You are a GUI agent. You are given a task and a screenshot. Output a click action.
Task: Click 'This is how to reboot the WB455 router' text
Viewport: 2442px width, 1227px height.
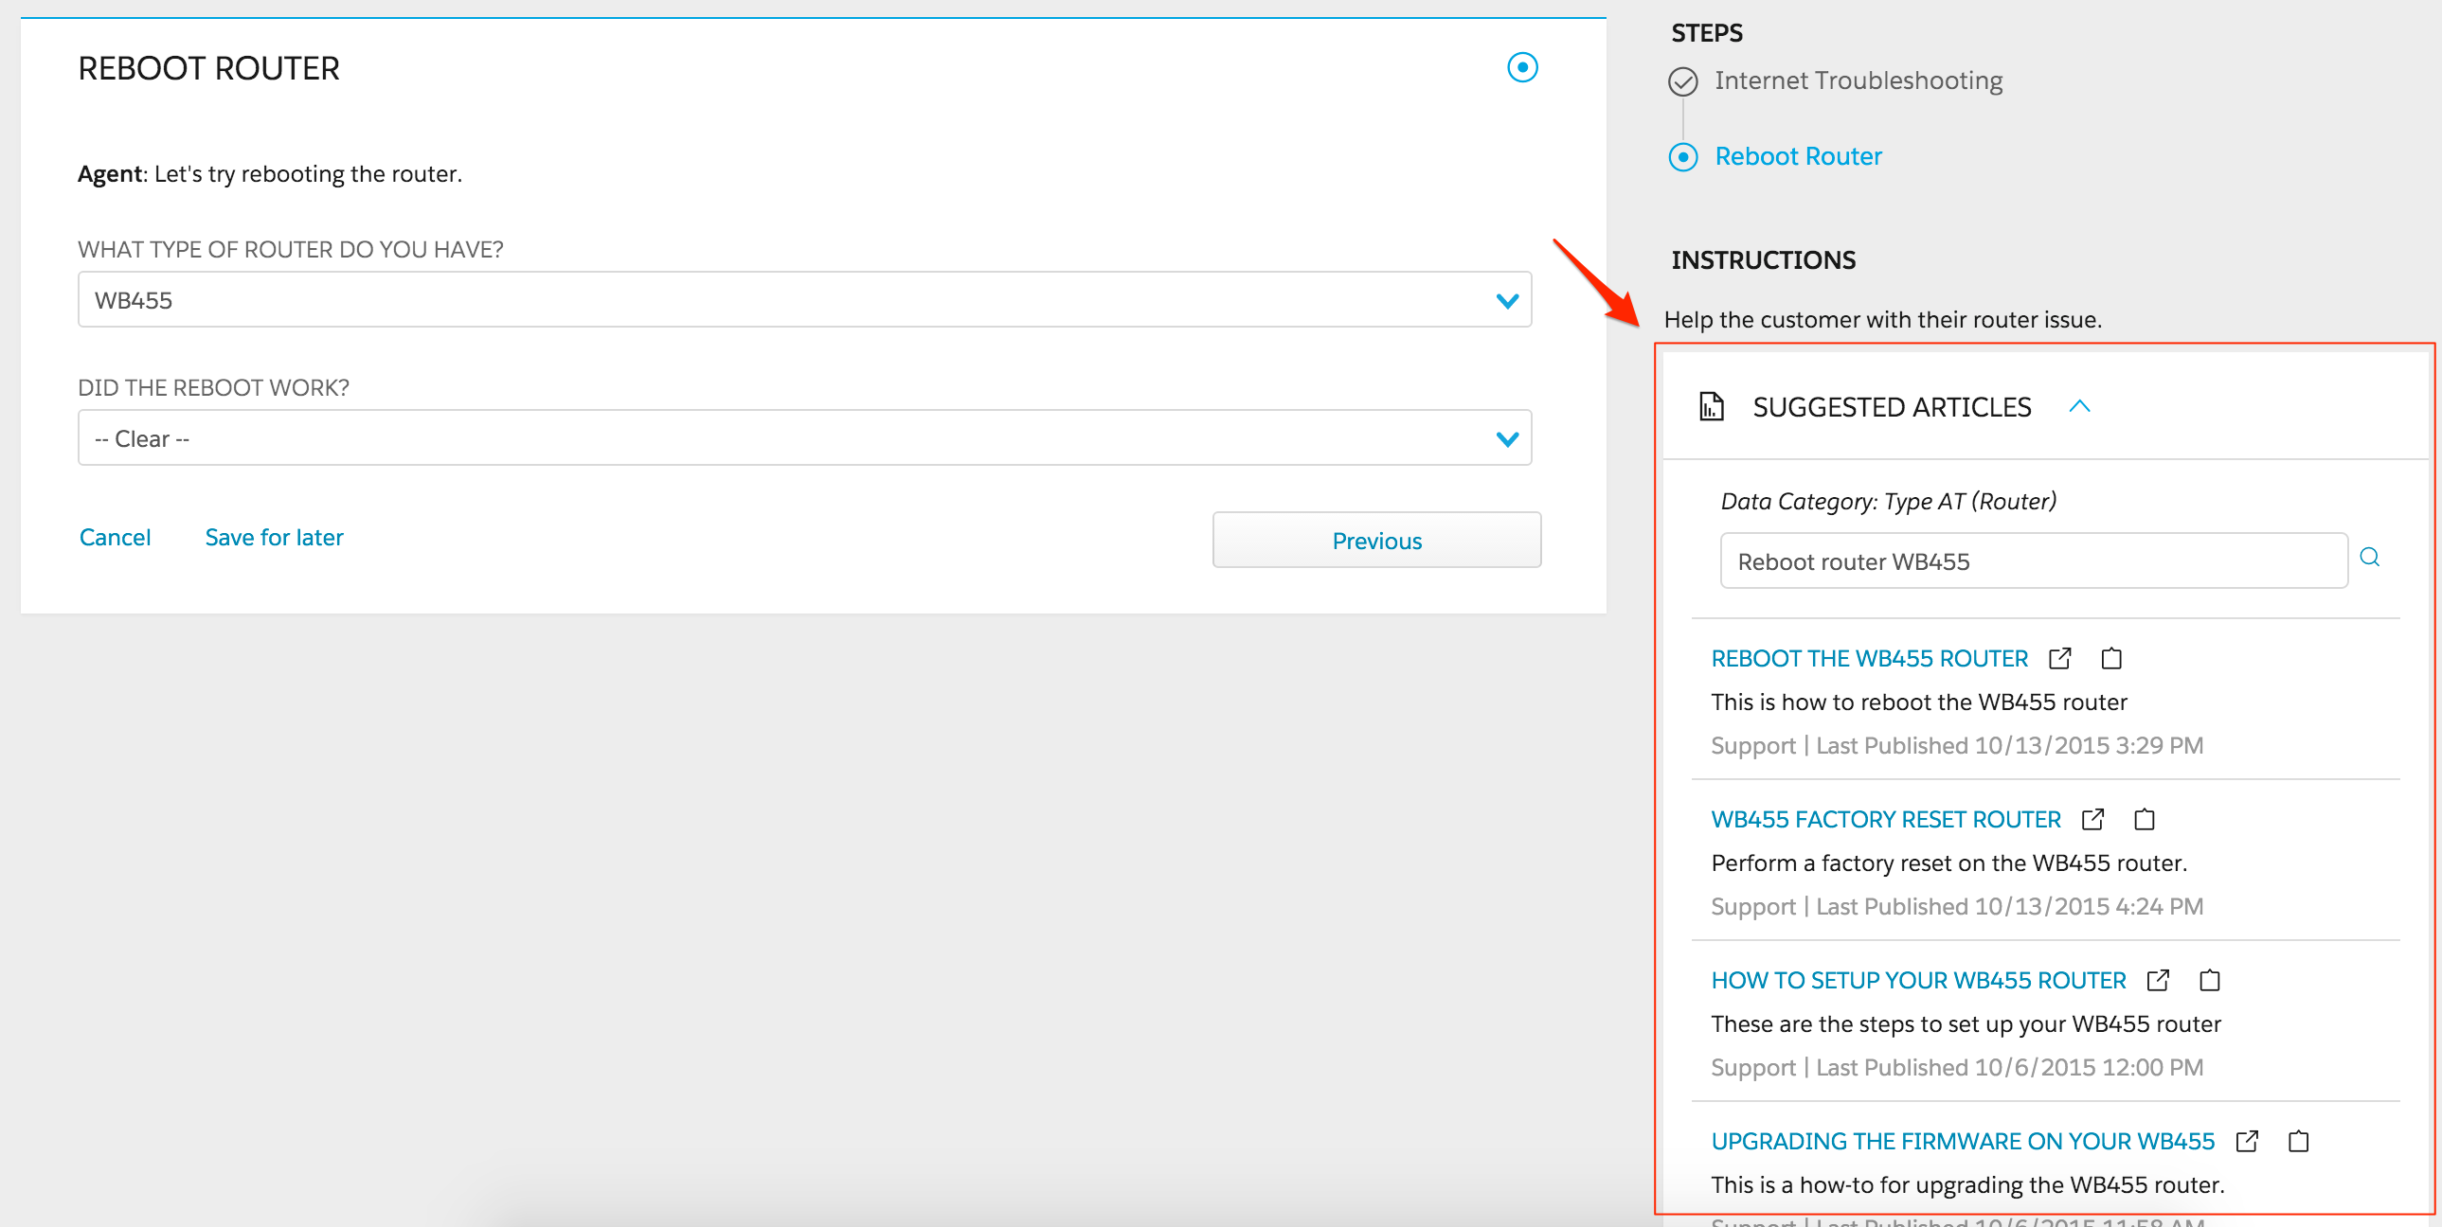tap(1919, 702)
